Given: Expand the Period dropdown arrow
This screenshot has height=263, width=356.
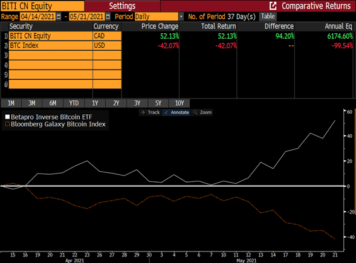Looking at the screenshot, I should 181,16.
